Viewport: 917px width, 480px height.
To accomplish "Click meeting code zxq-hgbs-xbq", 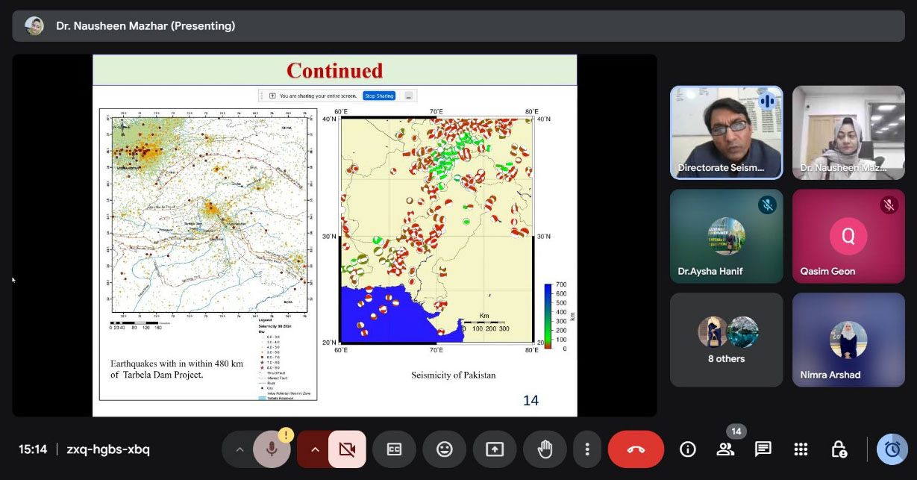I will coord(108,449).
